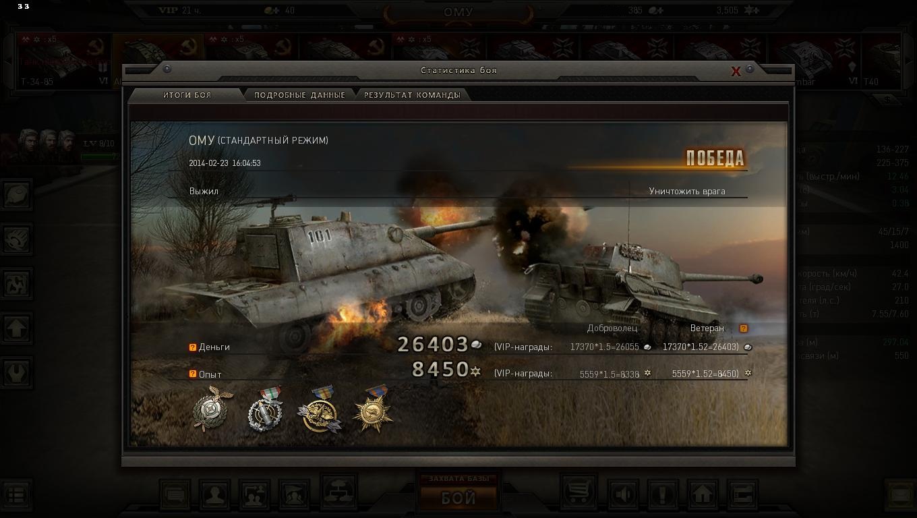Switch to the Итоги боя tab
The image size is (917, 518).
pos(187,95)
